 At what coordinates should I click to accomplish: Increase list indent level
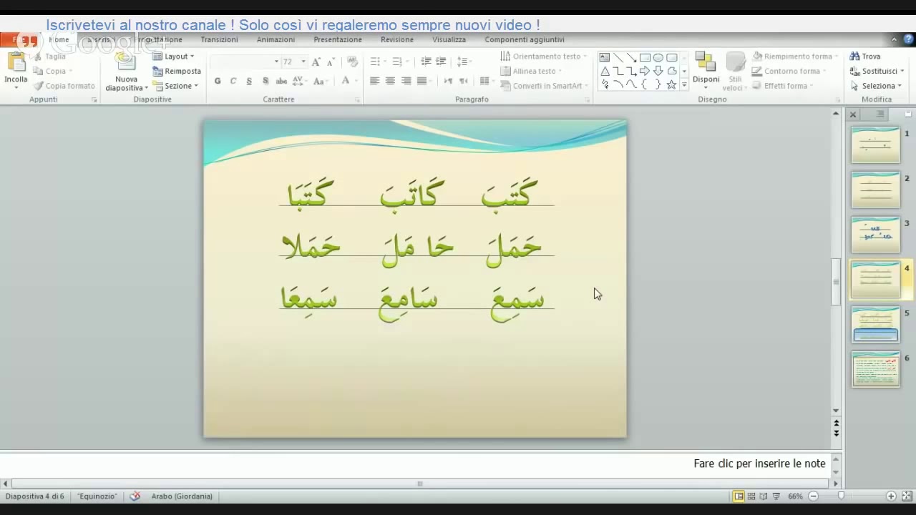(441, 62)
